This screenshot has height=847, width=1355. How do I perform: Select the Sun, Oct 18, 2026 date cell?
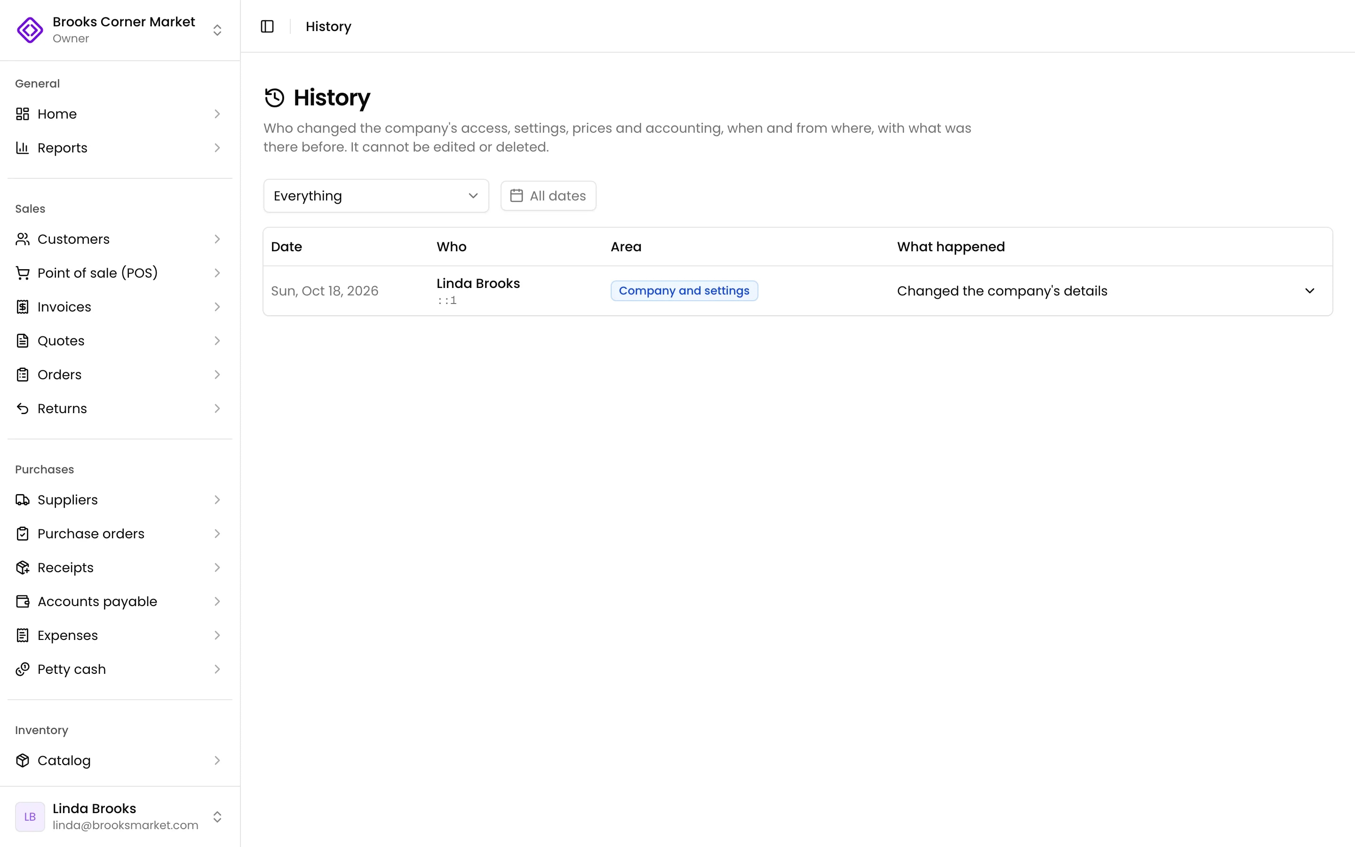[325, 291]
